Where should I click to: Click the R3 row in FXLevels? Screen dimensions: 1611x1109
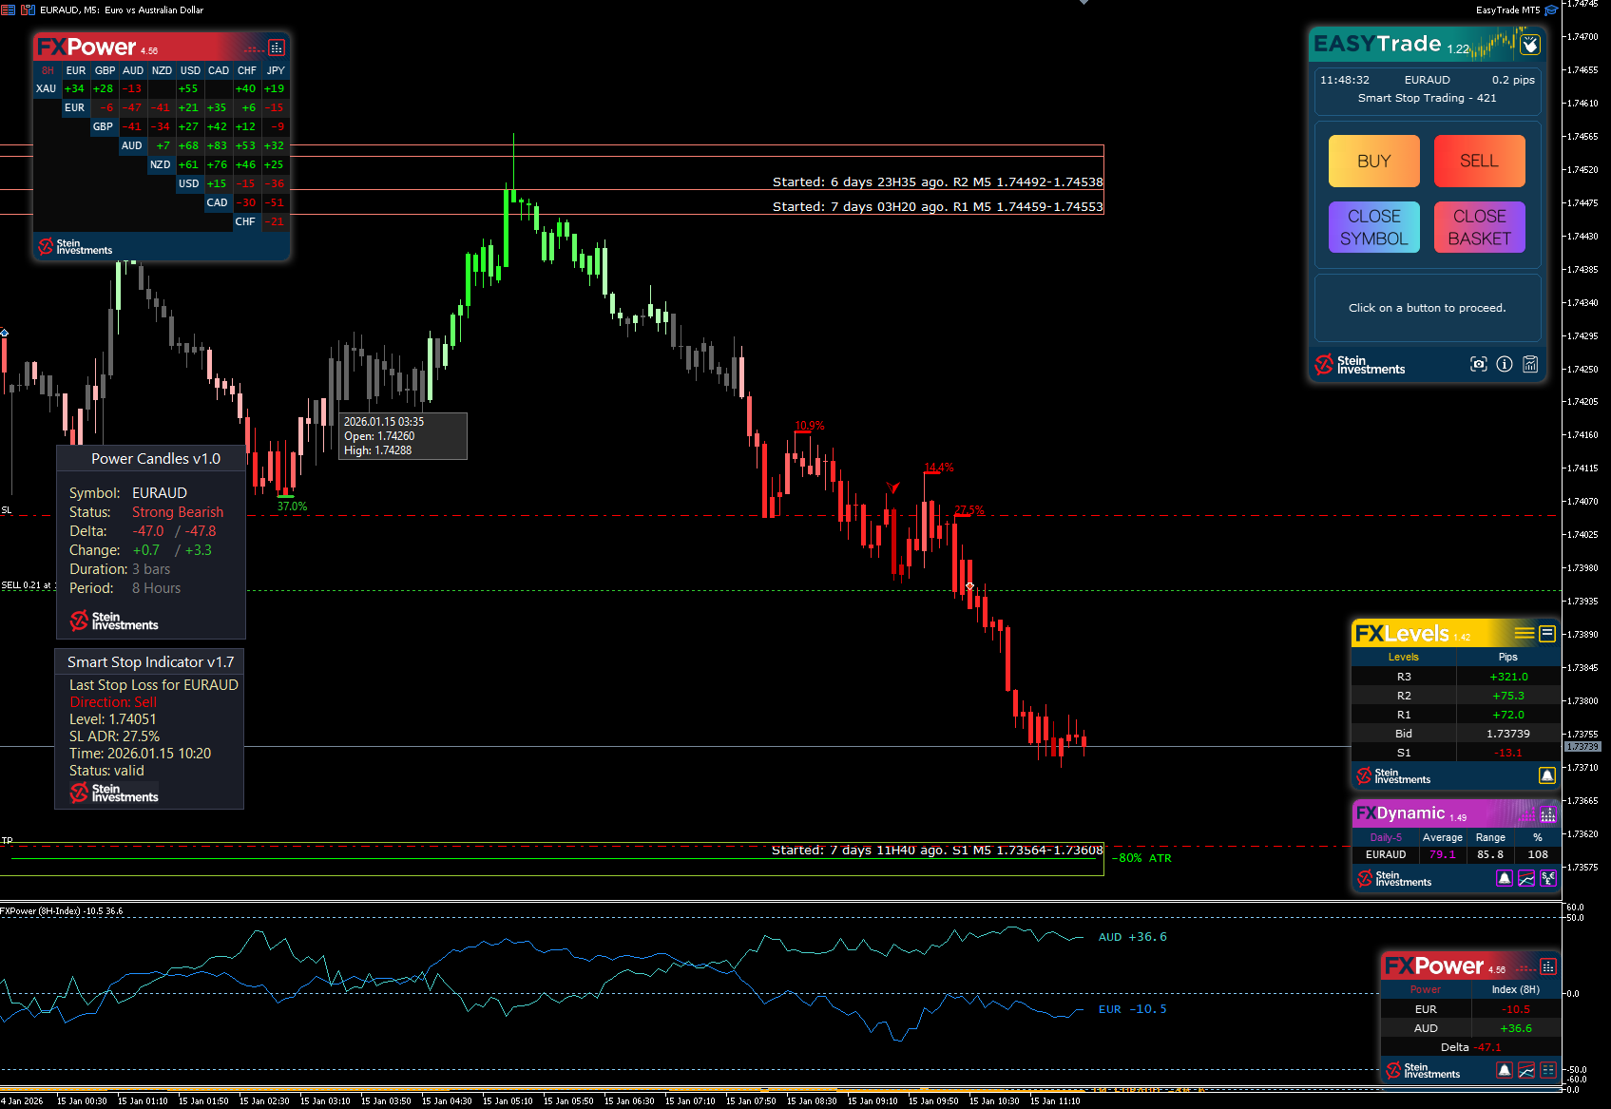pyautogui.click(x=1456, y=677)
